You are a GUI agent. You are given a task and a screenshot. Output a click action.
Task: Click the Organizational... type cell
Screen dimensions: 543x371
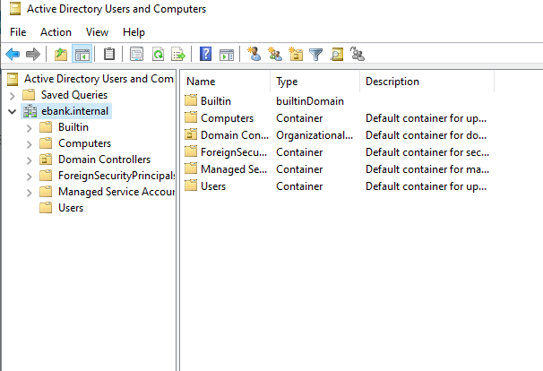(x=315, y=135)
